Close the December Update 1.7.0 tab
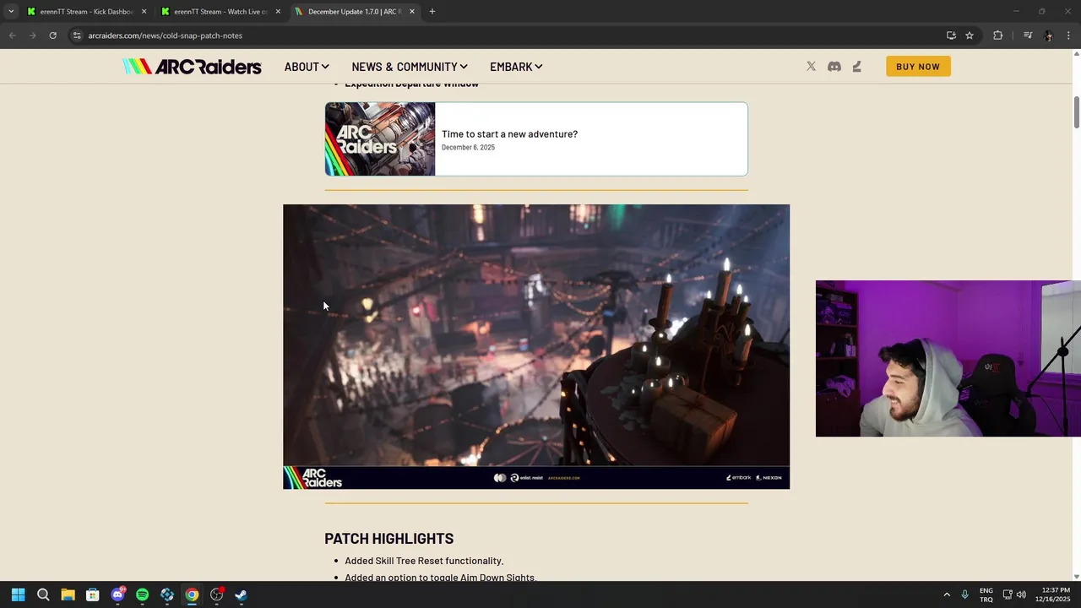Image resolution: width=1081 pixels, height=608 pixels. coord(412,12)
